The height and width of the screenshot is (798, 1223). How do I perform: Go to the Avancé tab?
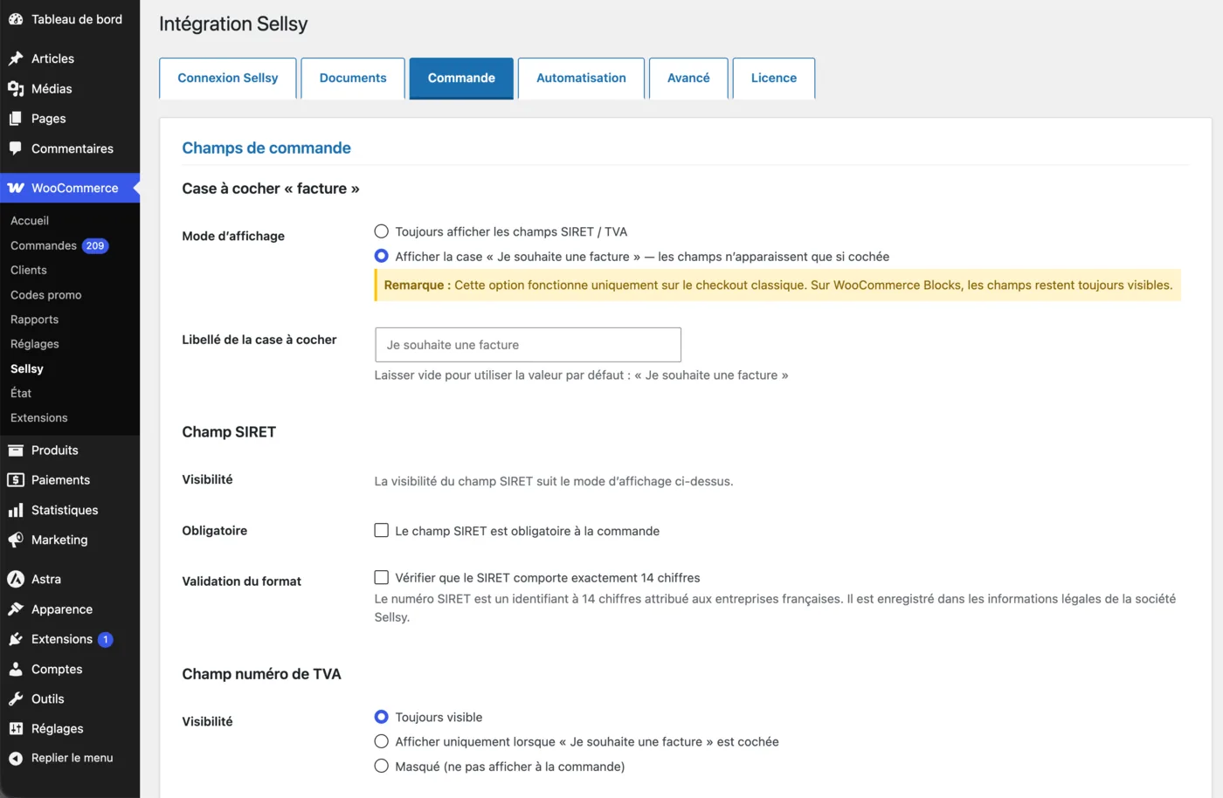click(688, 79)
